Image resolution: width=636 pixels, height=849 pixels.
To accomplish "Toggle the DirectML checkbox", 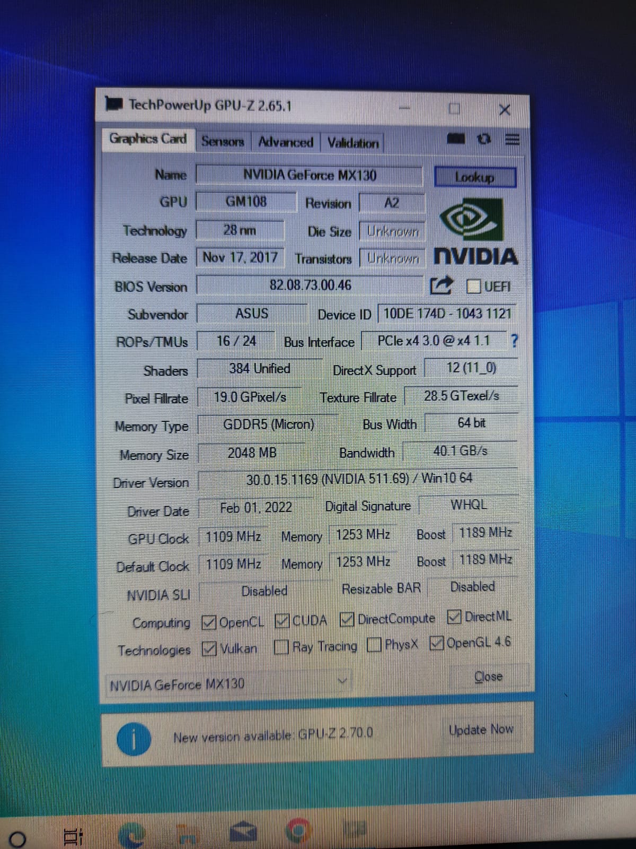I will click(x=454, y=617).
